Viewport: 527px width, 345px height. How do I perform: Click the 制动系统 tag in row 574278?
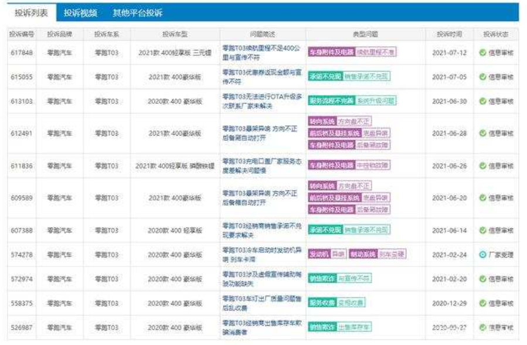coord(363,254)
